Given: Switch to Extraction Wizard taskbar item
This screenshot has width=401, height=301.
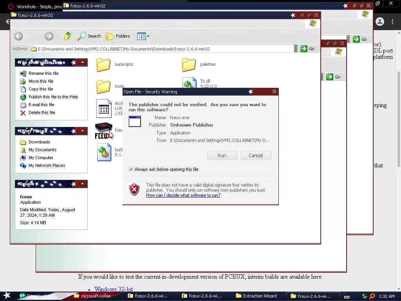Looking at the screenshot, I should pos(256,296).
